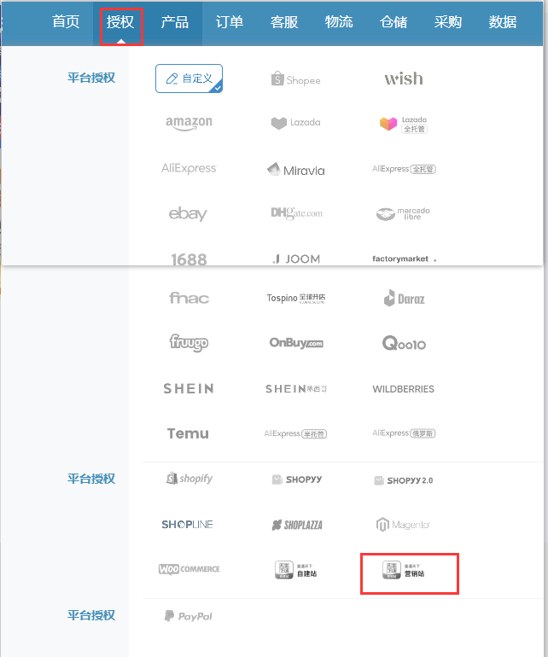Click the Mercado Libre logo
This screenshot has height=657, width=548.
pyautogui.click(x=403, y=213)
